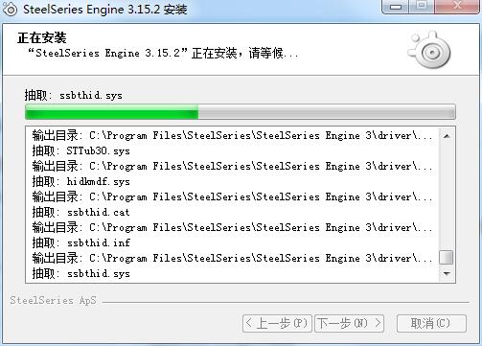Click the next step button 下一步(N)
The width and height of the screenshot is (482, 346).
[x=349, y=323]
